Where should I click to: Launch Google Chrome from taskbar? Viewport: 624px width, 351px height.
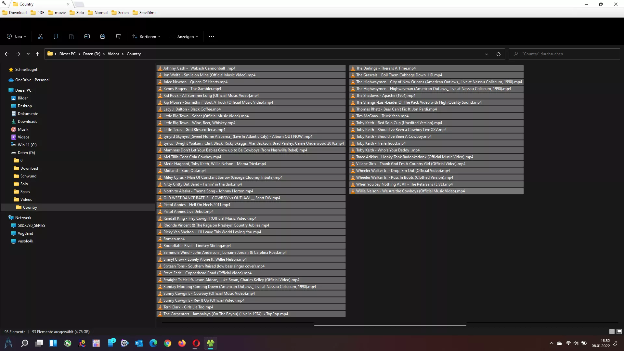[x=168, y=343]
